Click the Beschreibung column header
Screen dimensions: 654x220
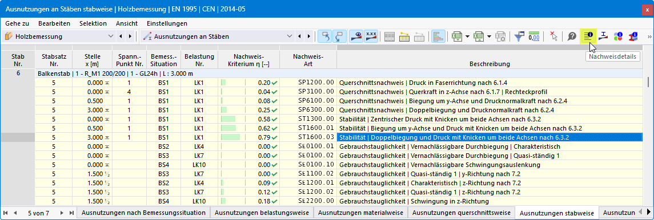pos(490,60)
